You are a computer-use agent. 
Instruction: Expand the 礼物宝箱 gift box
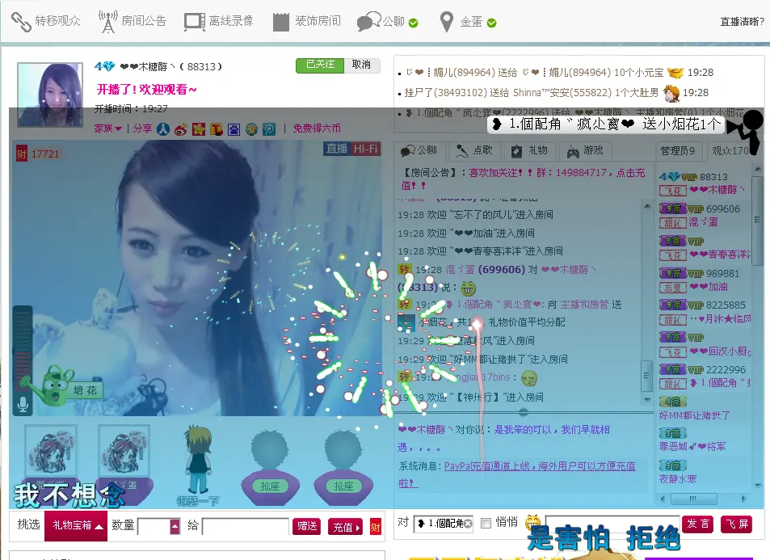coord(76,525)
